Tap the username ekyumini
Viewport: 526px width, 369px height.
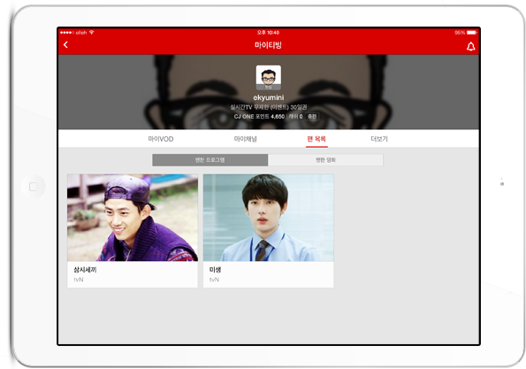click(x=269, y=97)
